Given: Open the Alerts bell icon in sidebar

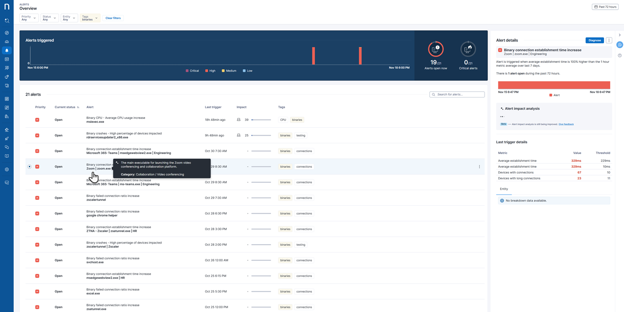Looking at the screenshot, I should [7, 50].
